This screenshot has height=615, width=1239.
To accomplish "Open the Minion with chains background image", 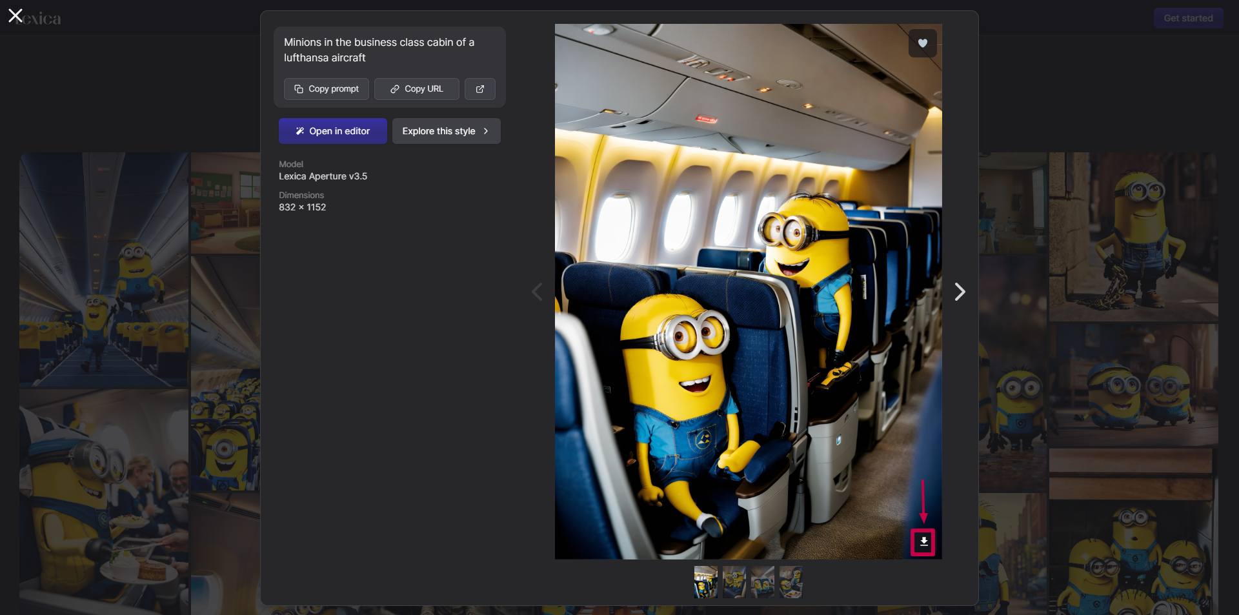I will point(1133,236).
